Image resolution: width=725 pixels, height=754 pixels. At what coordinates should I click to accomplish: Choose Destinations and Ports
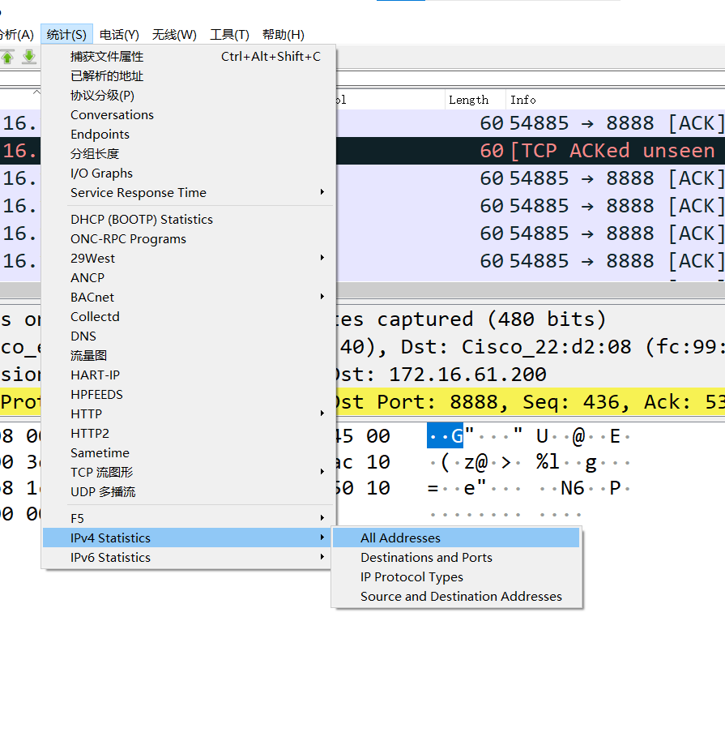click(426, 558)
